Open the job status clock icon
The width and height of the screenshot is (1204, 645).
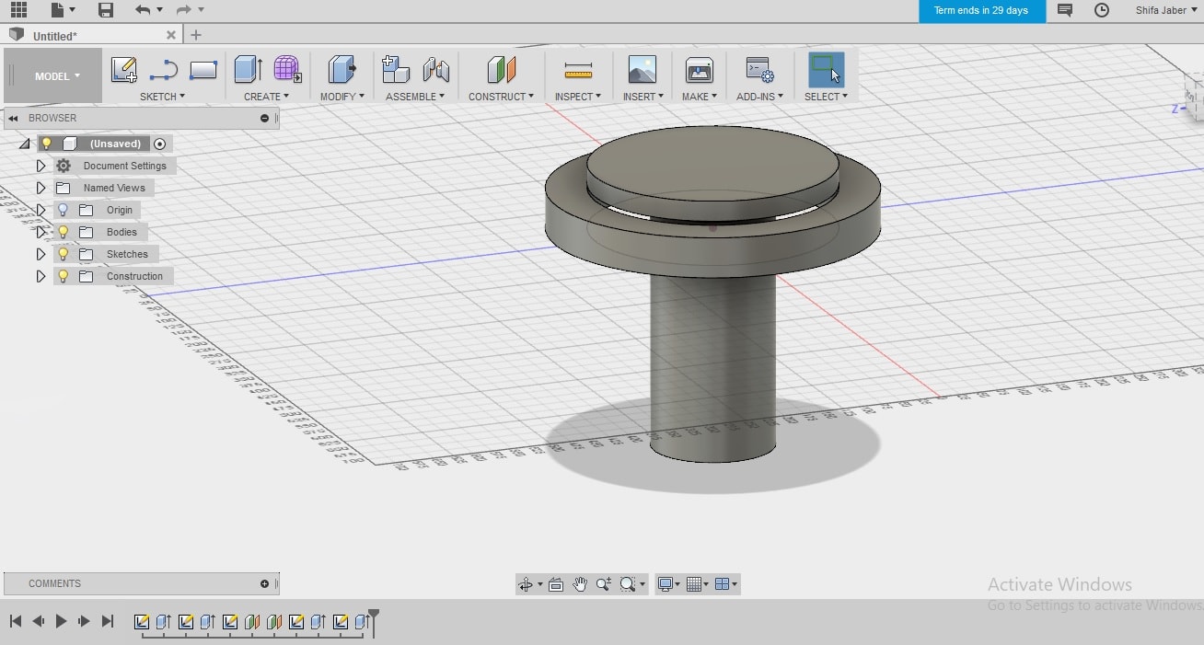pos(1102,10)
